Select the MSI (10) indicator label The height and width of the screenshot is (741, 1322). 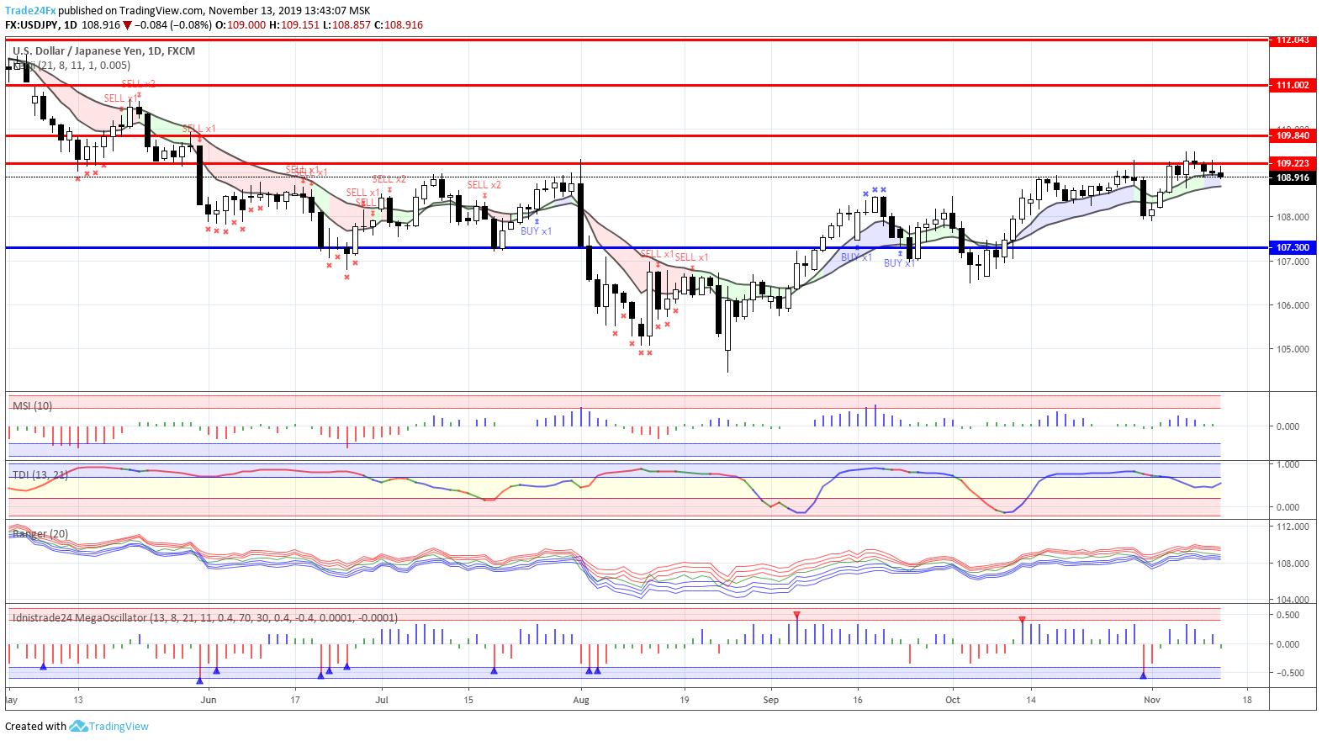32,405
